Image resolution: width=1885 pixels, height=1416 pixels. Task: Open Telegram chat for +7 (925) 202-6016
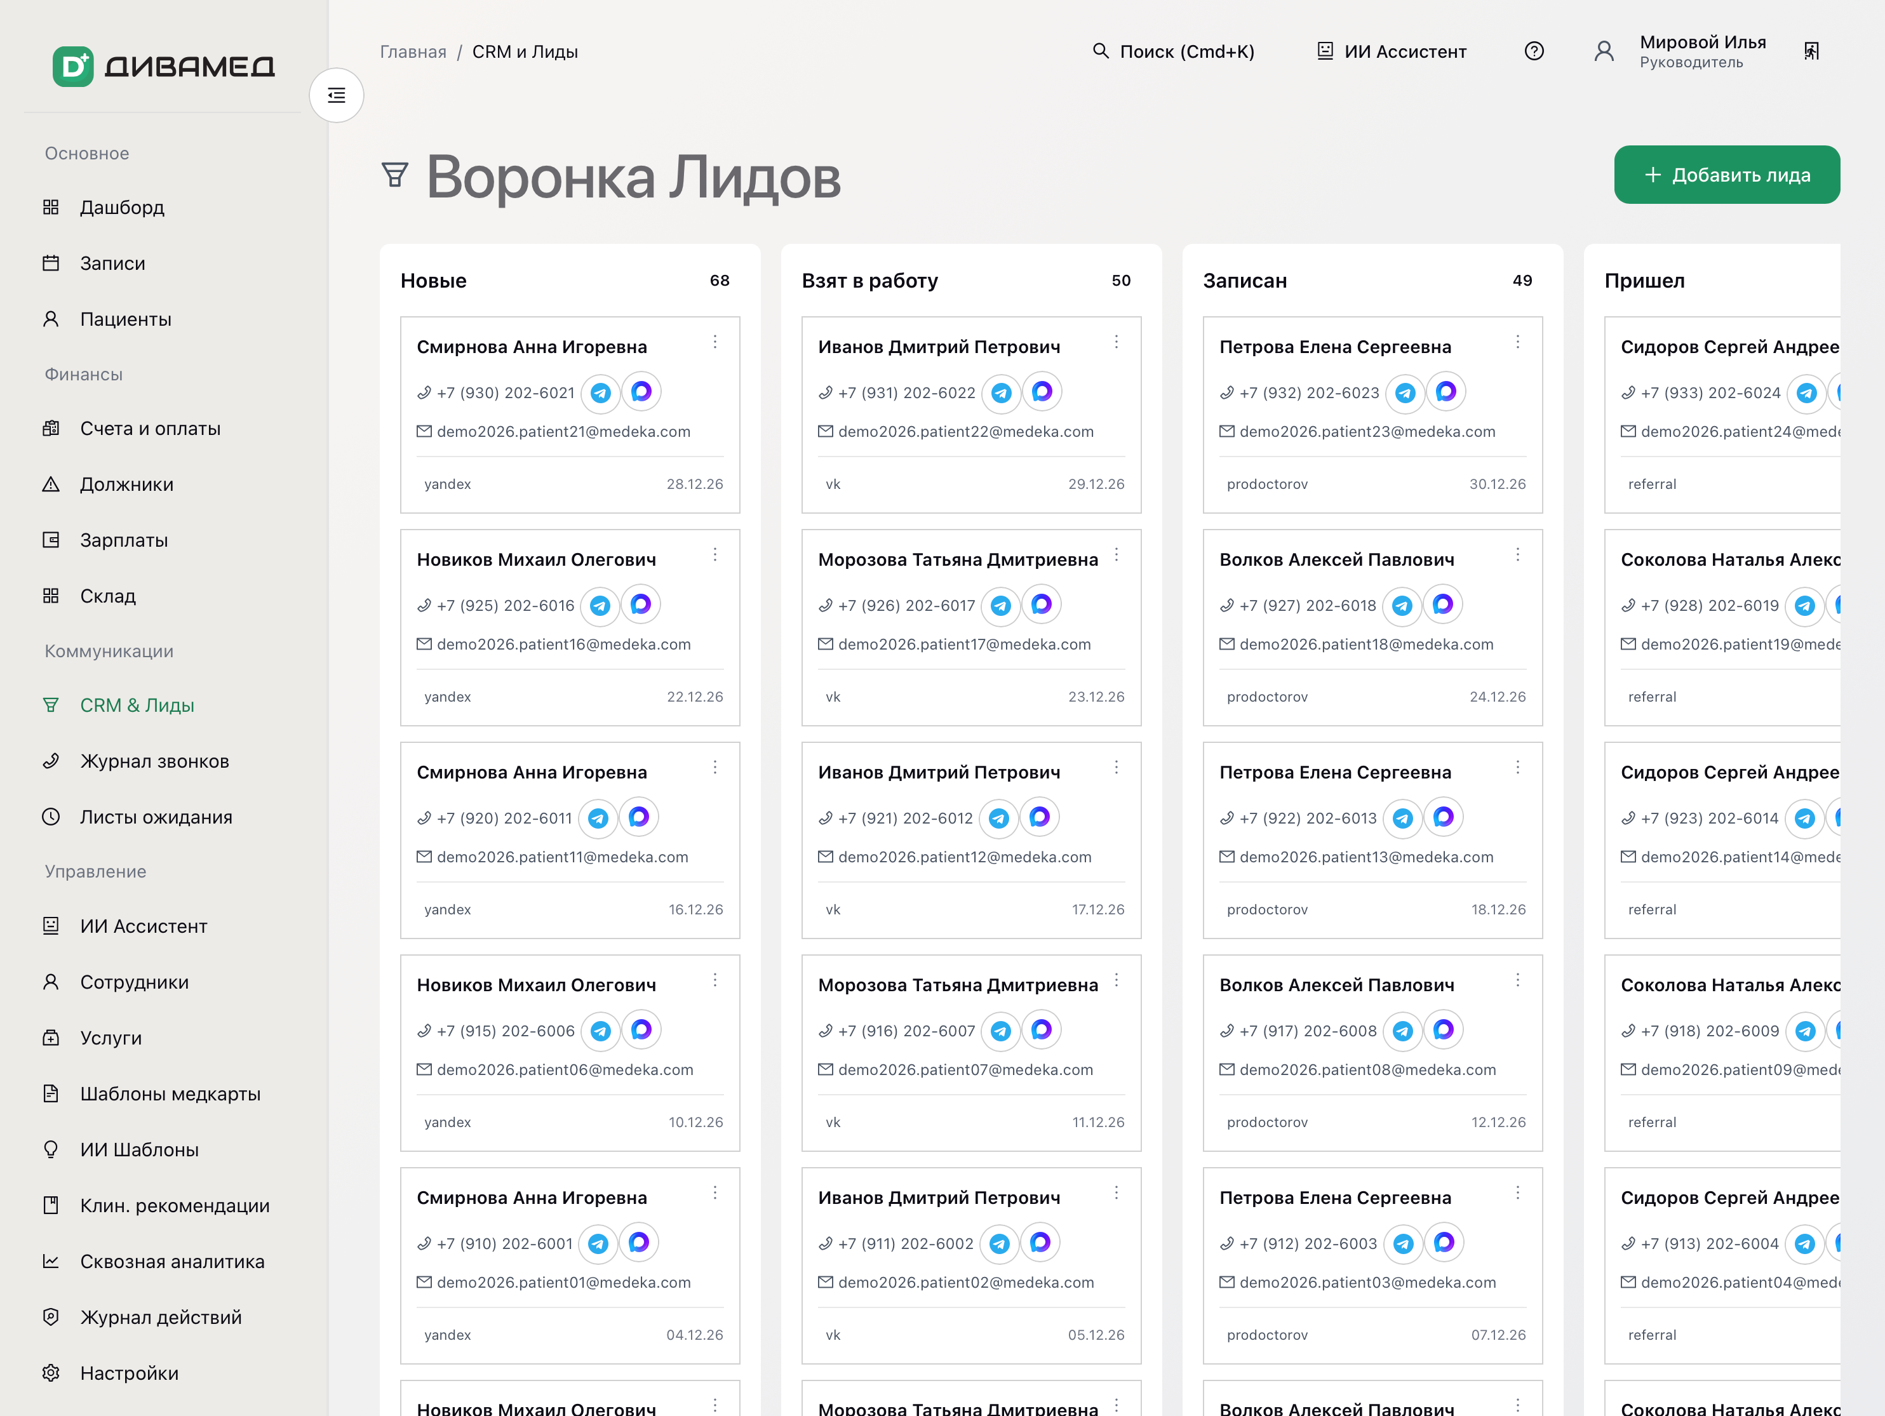pyautogui.click(x=600, y=606)
